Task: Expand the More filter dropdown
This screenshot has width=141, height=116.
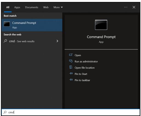Action: [x=58, y=7]
